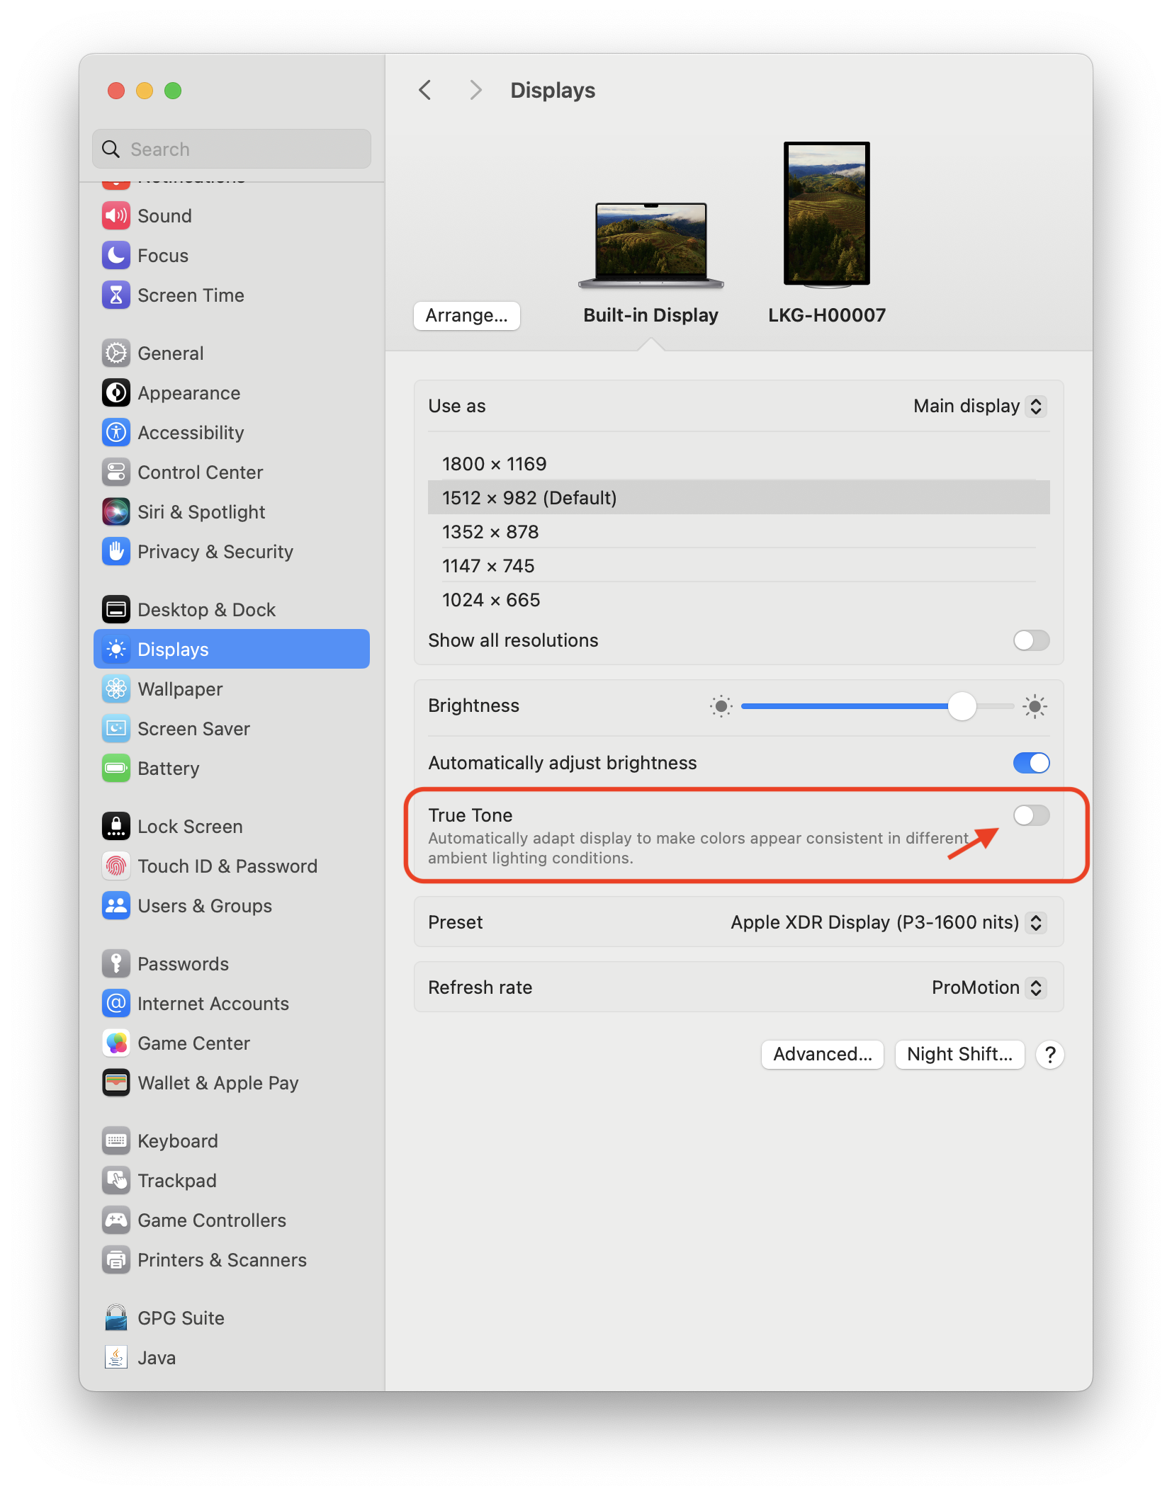Screen dimensions: 1172x1496
Task: Click the Privacy & Security hand icon
Action: point(116,552)
